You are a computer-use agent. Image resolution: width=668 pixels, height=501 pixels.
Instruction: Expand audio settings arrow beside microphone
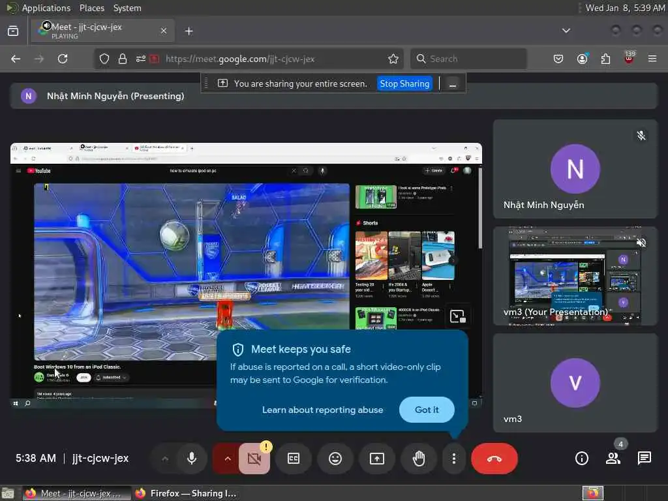coord(165,459)
